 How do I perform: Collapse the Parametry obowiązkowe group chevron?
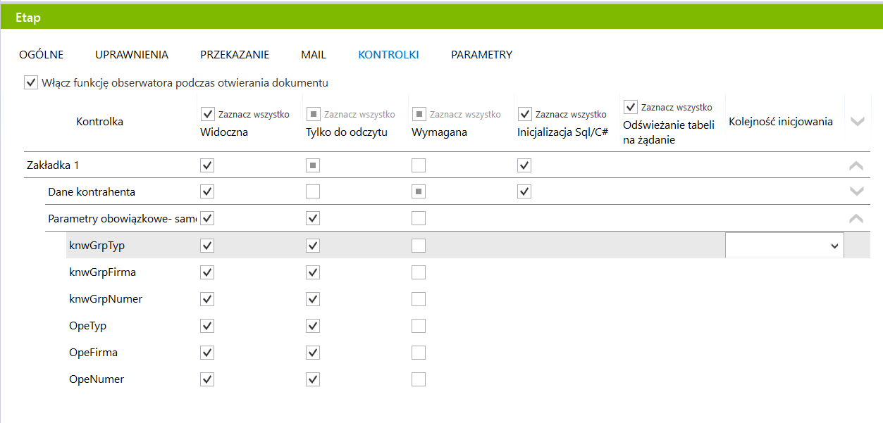856,218
